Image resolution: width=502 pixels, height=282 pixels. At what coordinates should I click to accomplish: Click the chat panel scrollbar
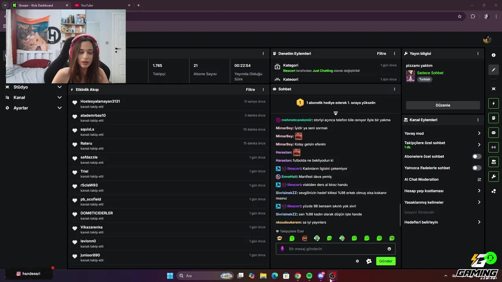pos(400,215)
